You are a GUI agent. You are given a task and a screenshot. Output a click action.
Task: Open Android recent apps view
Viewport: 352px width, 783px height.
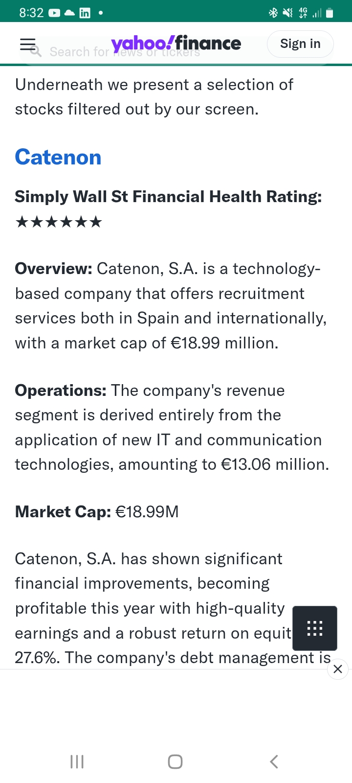click(x=77, y=761)
